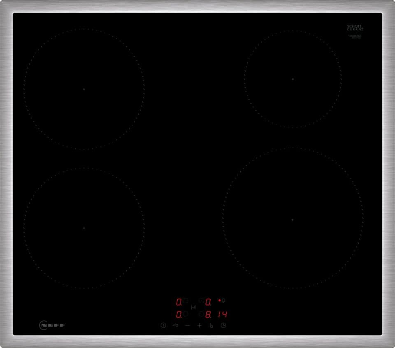This screenshot has width=395, height=348.
Task: Tap the plus symbol to raise heat
Action: (200, 325)
